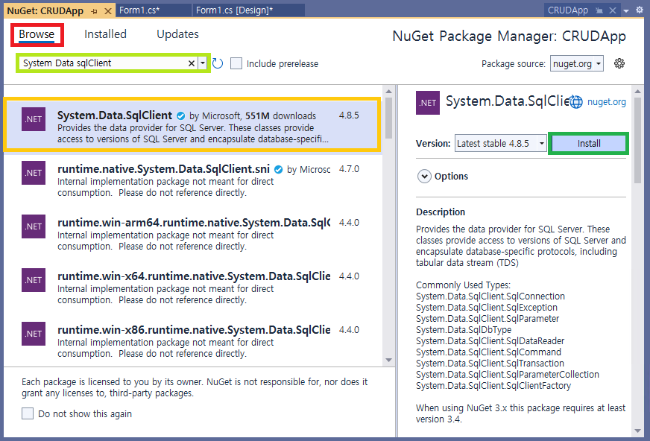
Task: Click System.Data.SqlClient.SqlDataReader type text
Action: coord(490,340)
